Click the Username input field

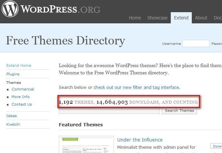[x=196, y=43]
